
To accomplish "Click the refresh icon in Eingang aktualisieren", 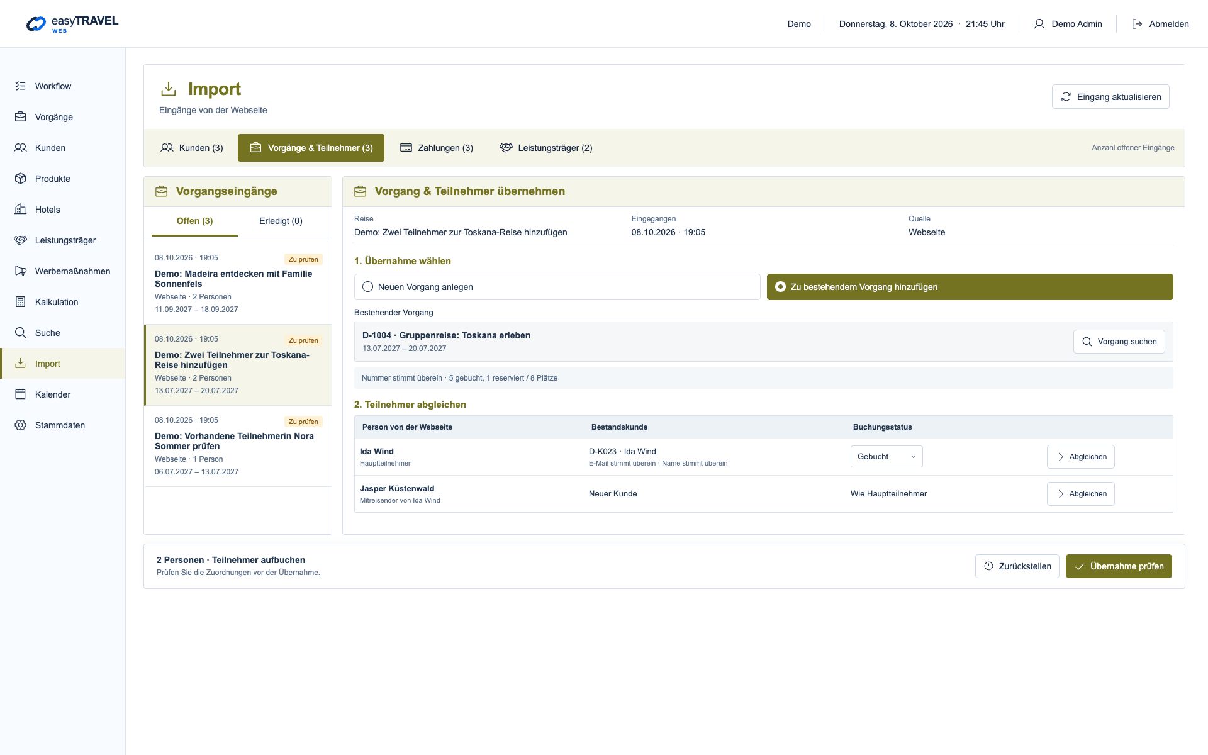I will tap(1066, 97).
